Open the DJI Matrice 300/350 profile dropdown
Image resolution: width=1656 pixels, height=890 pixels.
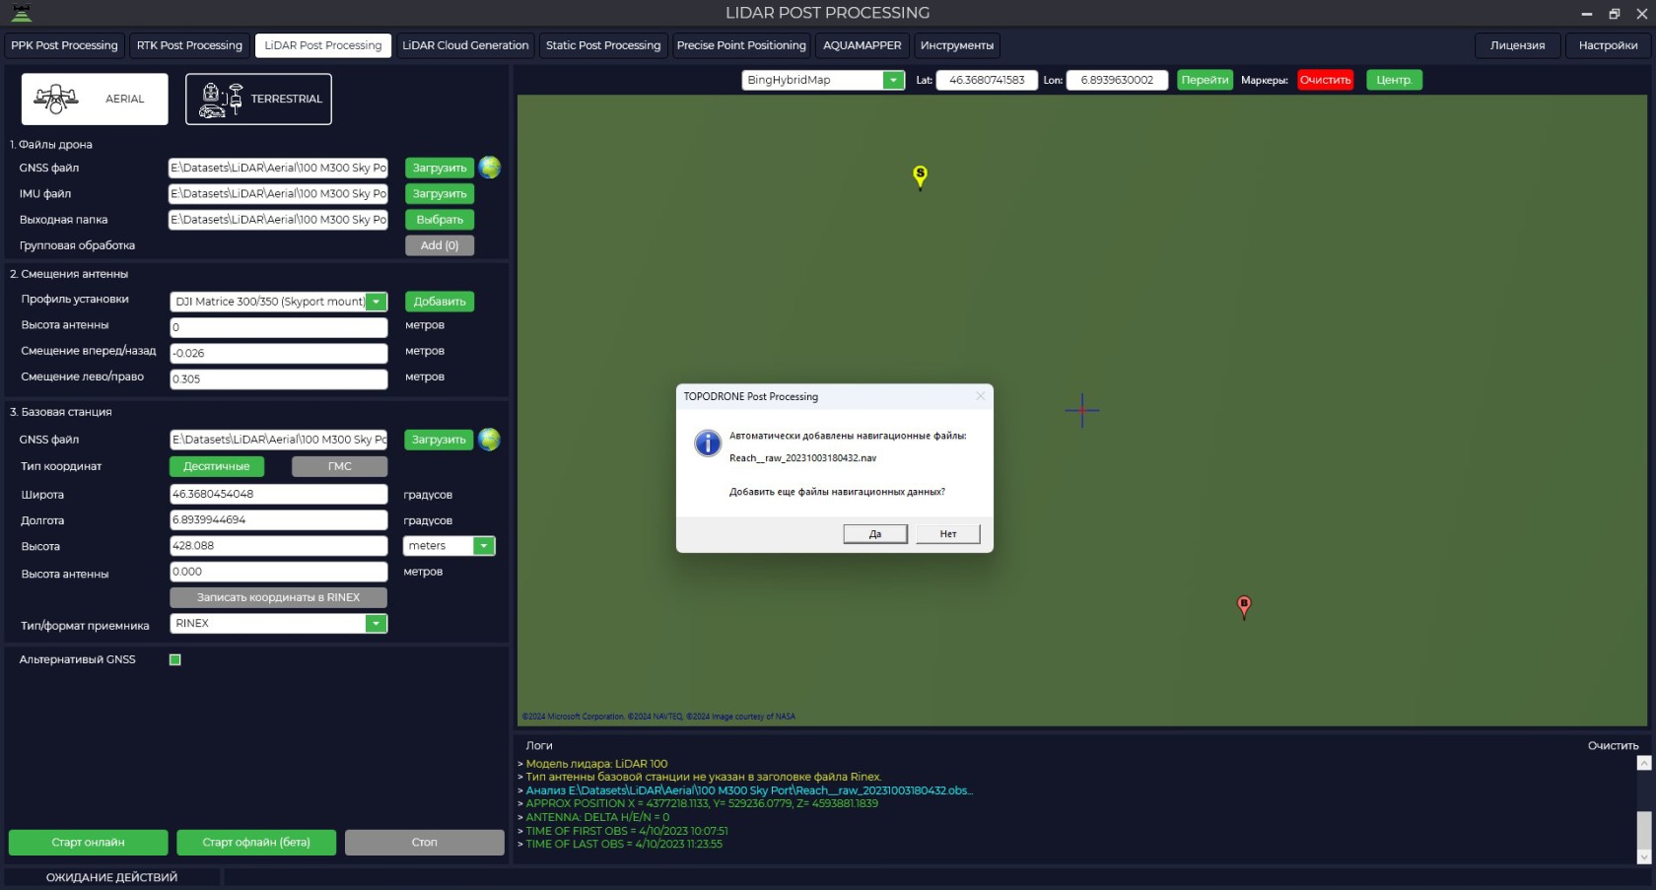coord(377,302)
